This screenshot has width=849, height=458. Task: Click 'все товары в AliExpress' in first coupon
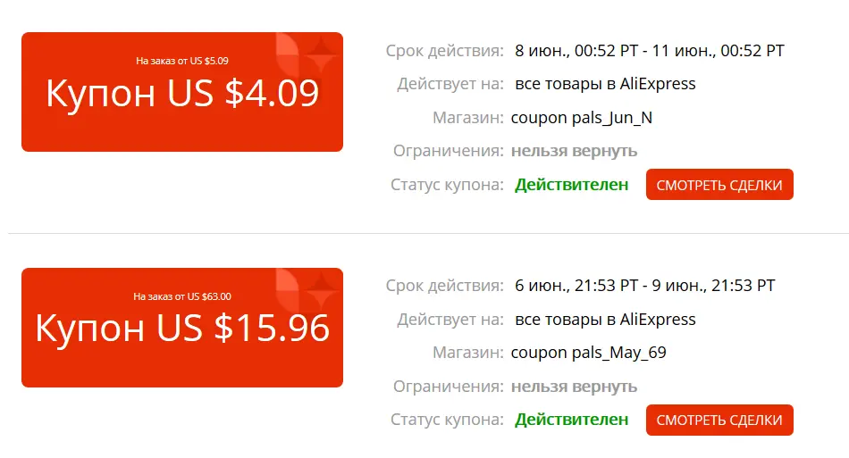tap(605, 84)
